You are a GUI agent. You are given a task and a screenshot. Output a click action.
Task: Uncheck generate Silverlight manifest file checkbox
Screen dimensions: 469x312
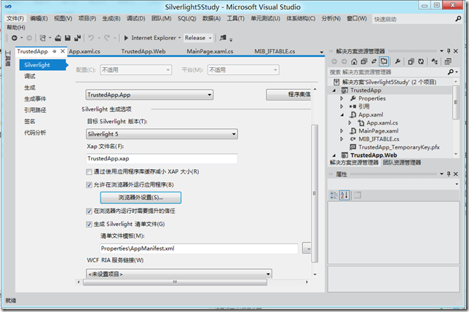click(x=89, y=225)
